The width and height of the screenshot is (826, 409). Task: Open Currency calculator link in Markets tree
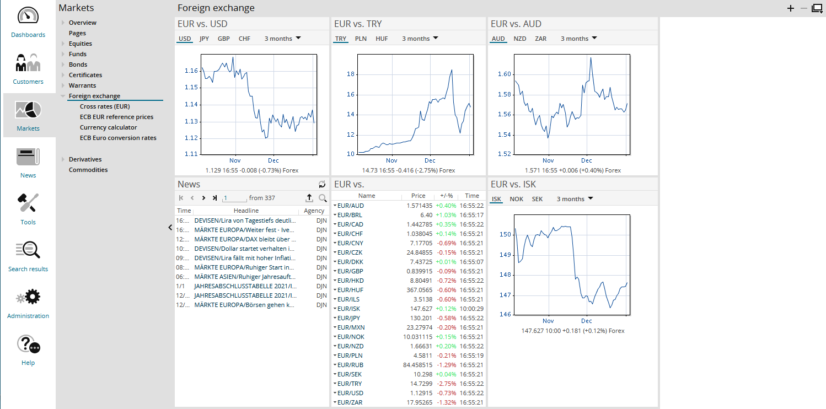click(108, 127)
